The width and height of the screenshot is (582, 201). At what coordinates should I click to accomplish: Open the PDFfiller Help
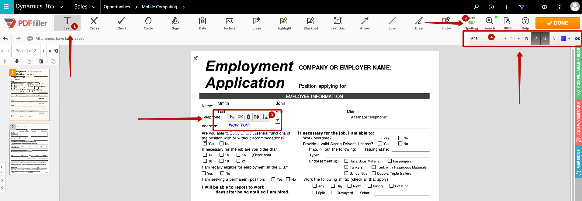tap(525, 23)
